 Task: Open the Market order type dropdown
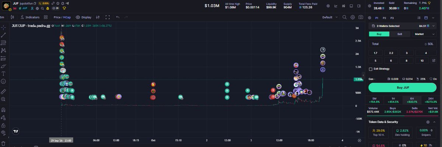[424, 34]
